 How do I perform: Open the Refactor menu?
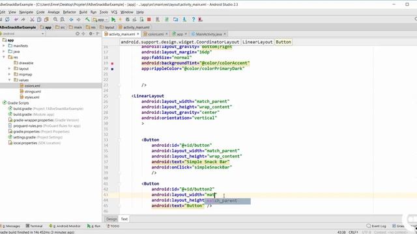pos(70,12)
